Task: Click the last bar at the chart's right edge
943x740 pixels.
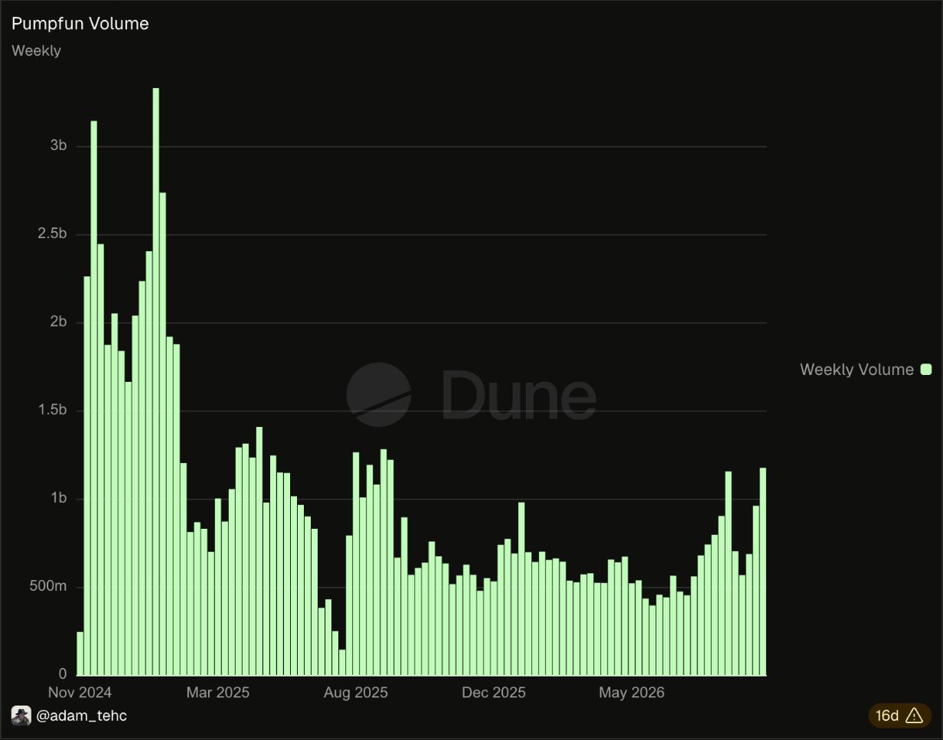Action: 762,572
